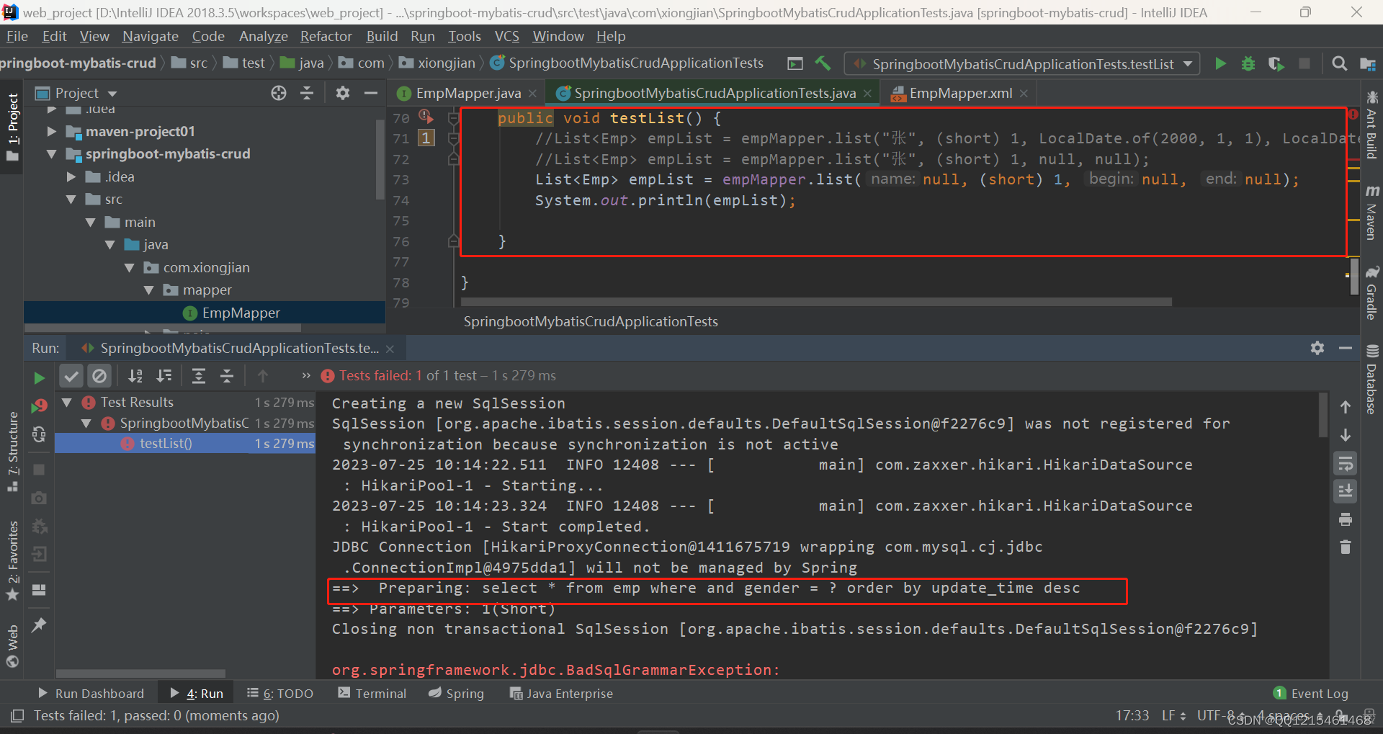This screenshot has width=1383, height=734.
Task: Toggle scroll to end of console
Action: 1345,491
